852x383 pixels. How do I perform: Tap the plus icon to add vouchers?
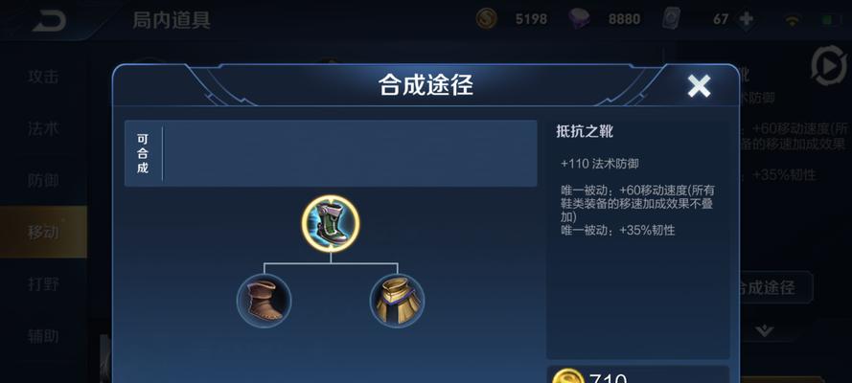point(747,19)
